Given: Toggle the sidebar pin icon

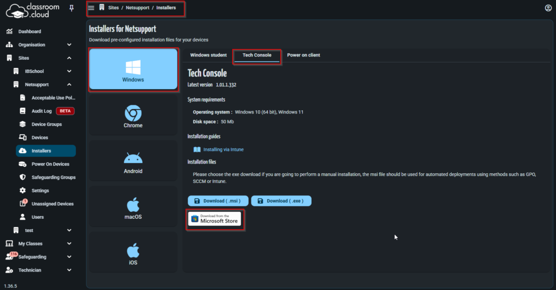Looking at the screenshot, I should click(72, 8).
